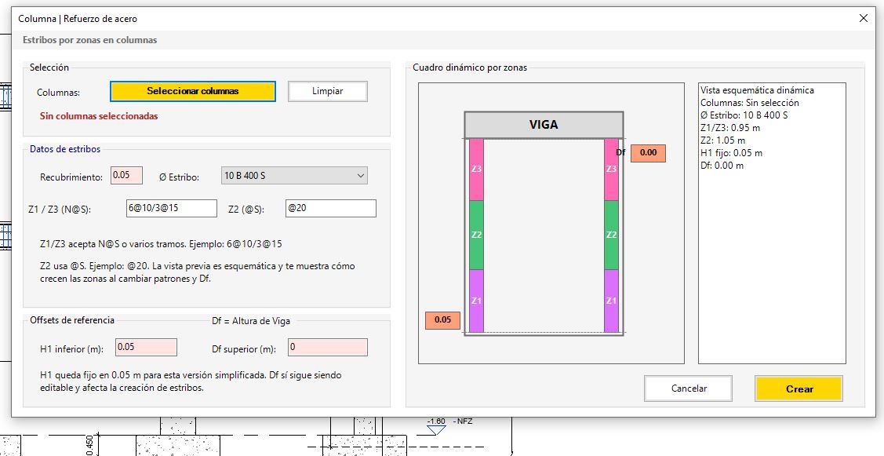This screenshot has width=884, height=456.
Task: Click the Vista esquemática dinámica text panel
Action: [772, 224]
